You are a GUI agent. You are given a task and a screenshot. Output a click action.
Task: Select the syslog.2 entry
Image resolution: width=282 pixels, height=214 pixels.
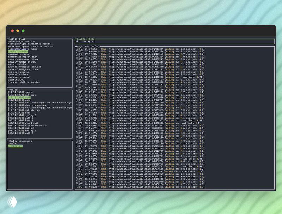(22, 114)
